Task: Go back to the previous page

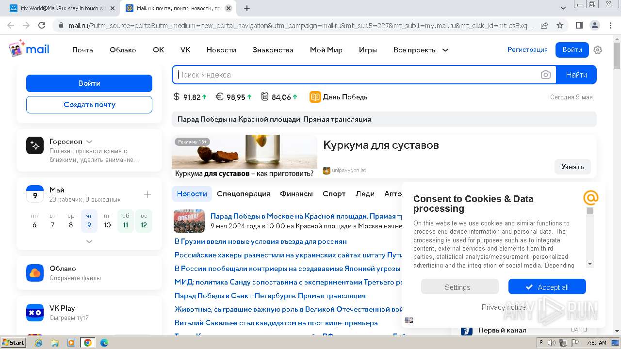Action: pos(11,25)
